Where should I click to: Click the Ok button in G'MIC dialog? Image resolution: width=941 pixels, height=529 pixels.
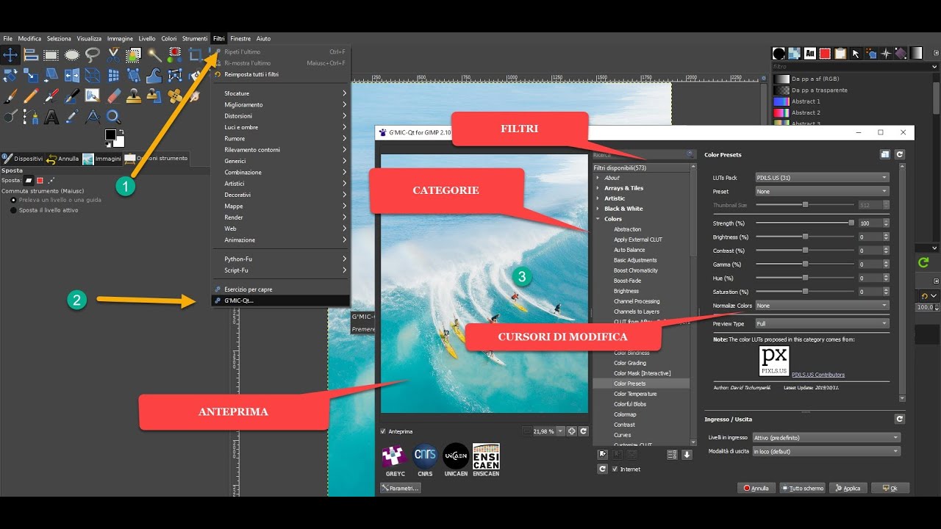pos(890,488)
